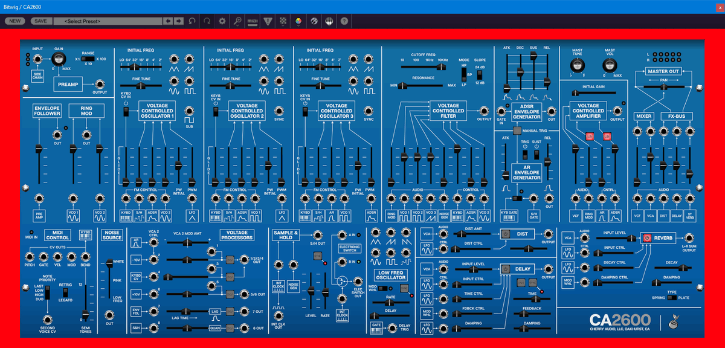Screen dimensions: 725x348
Task: Open the MIDI mapping toolbar icon
Action: pyautogui.click(x=253, y=21)
